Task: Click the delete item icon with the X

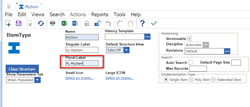Action: (x=29, y=23)
